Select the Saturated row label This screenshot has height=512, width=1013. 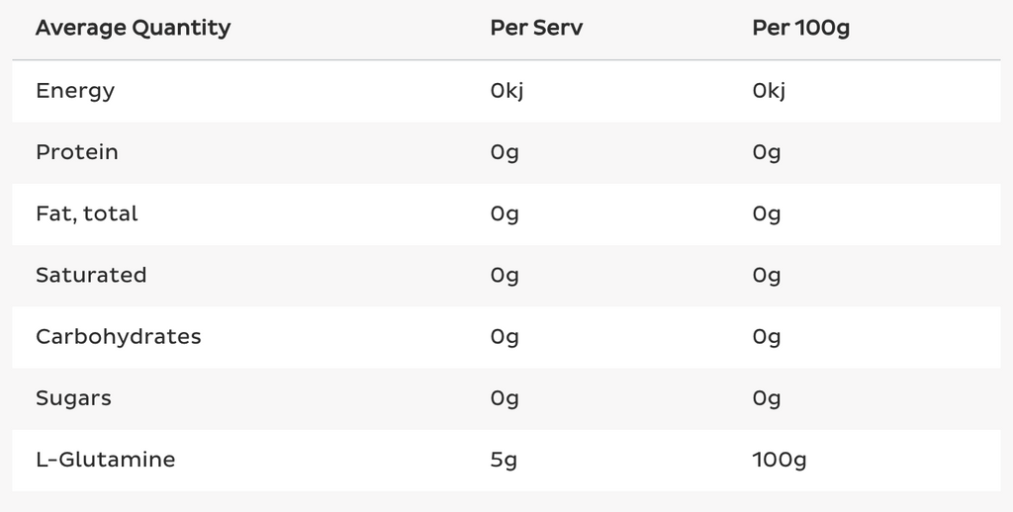click(91, 275)
